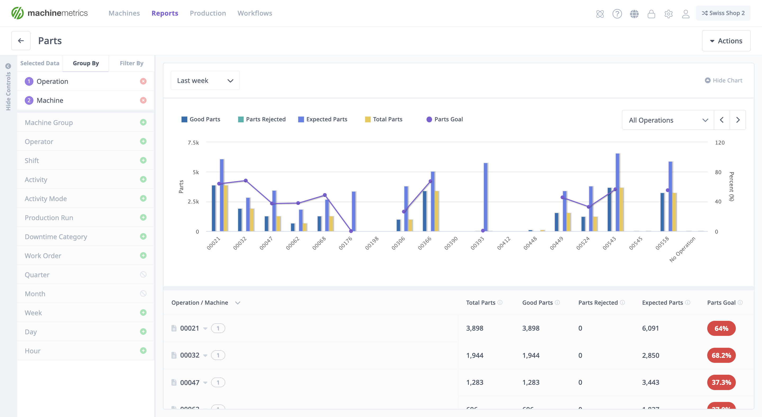Screen dimensions: 762x417
Task: Switch to the Filter By tab
Action: click(x=131, y=63)
